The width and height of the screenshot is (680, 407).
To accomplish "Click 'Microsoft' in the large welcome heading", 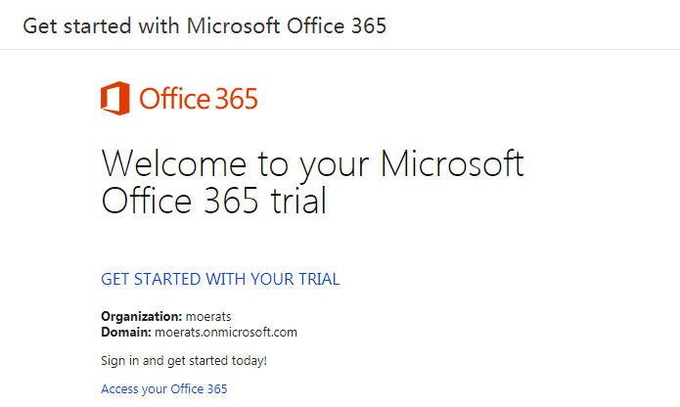I will [452, 163].
